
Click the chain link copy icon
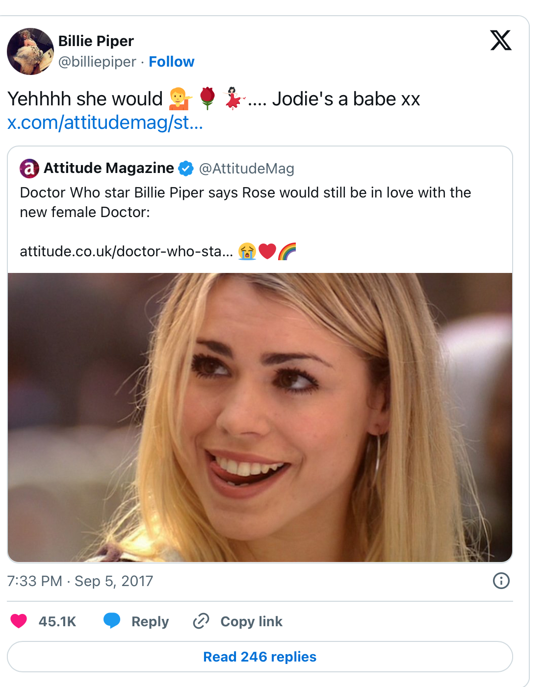(x=201, y=621)
